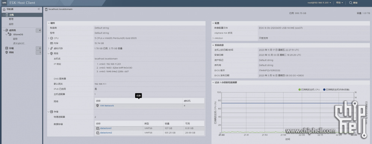Open 监控 under iStoreOS
The width and height of the screenshot is (372, 144).
click(15, 39)
